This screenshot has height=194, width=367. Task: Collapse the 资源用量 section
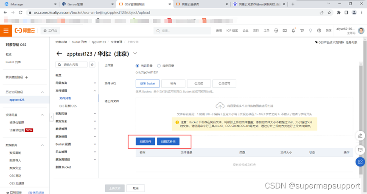42,115
